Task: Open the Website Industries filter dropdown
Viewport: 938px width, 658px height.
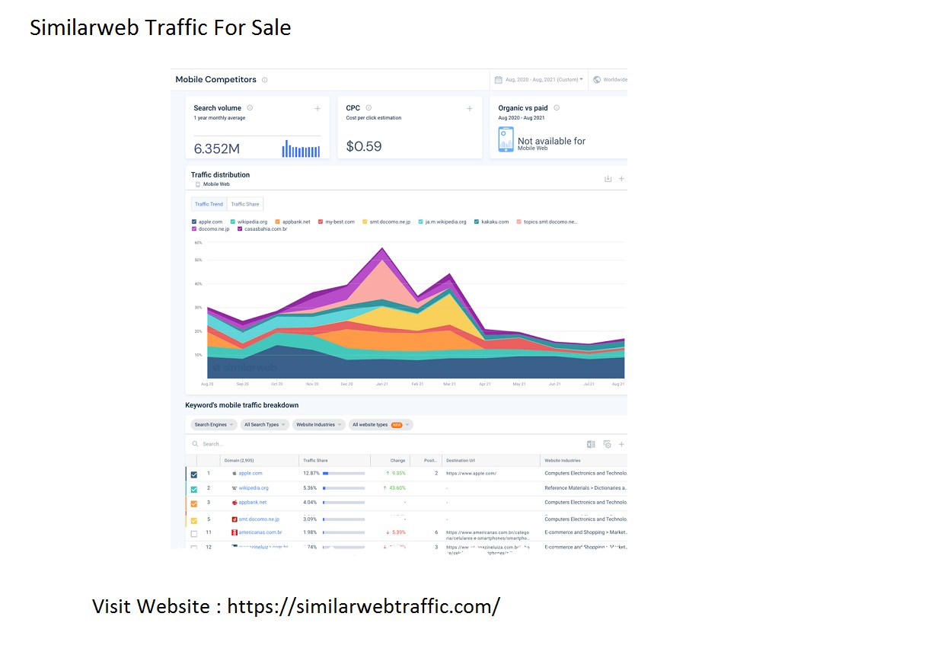Action: coord(318,425)
